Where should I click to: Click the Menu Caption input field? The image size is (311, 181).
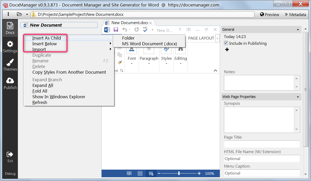(x=262, y=173)
